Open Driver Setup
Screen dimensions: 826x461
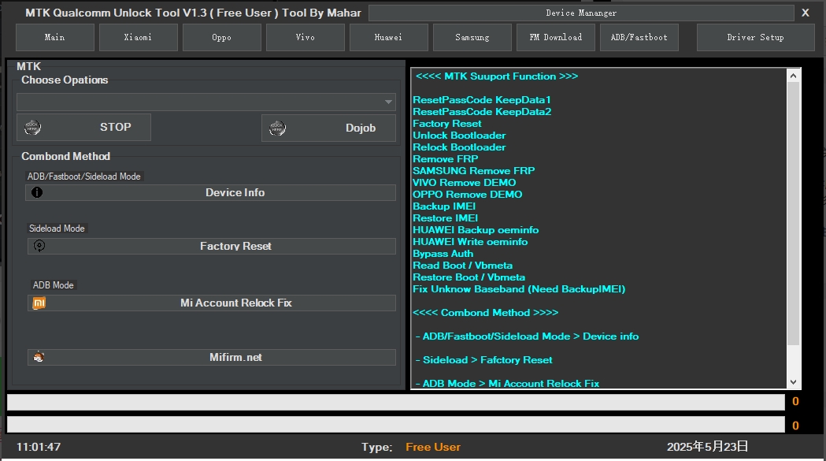(755, 38)
